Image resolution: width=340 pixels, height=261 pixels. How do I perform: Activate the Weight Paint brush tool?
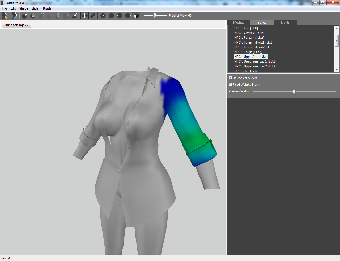[x=75, y=16]
